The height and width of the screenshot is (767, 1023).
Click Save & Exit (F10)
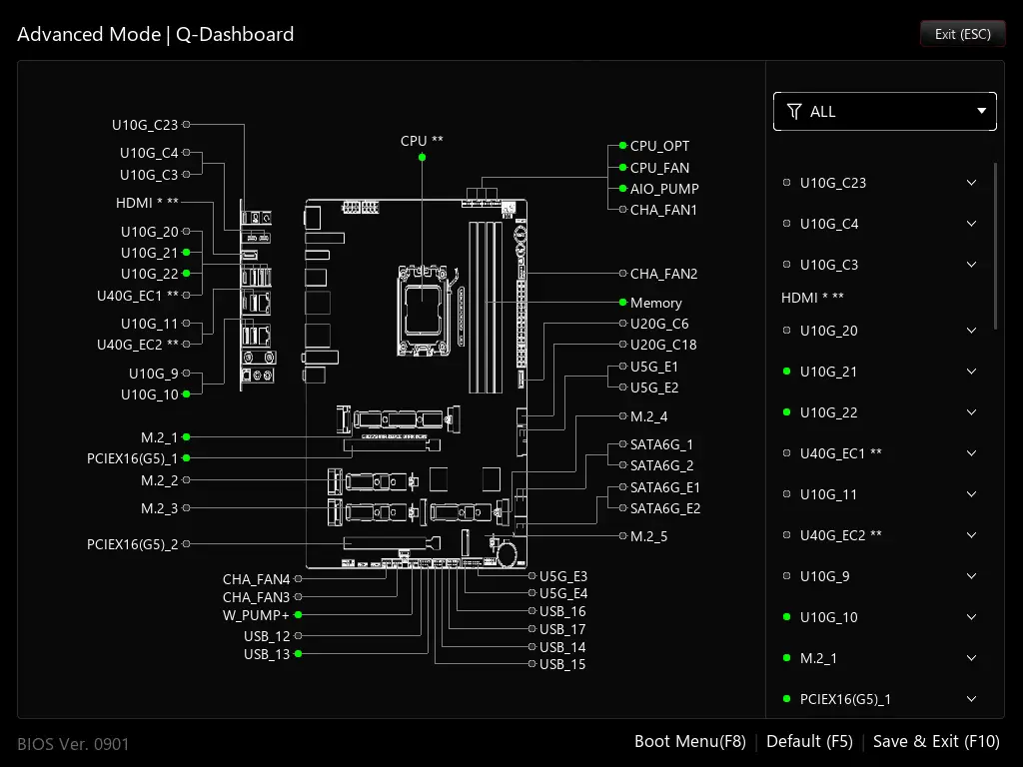pos(936,742)
